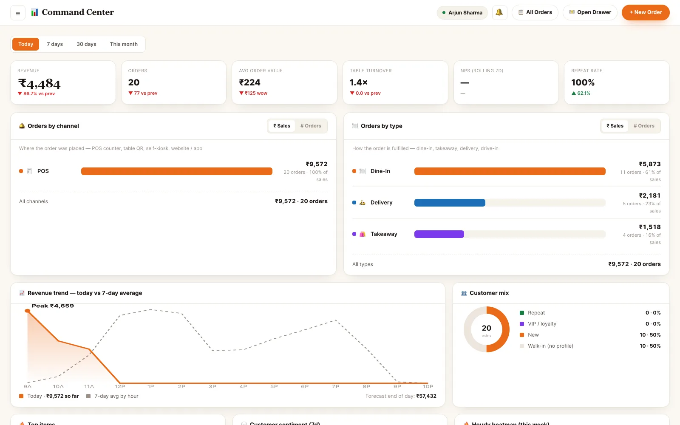Click the Forecast end of day ₹57,432 text
The width and height of the screenshot is (680, 425).
point(401,396)
